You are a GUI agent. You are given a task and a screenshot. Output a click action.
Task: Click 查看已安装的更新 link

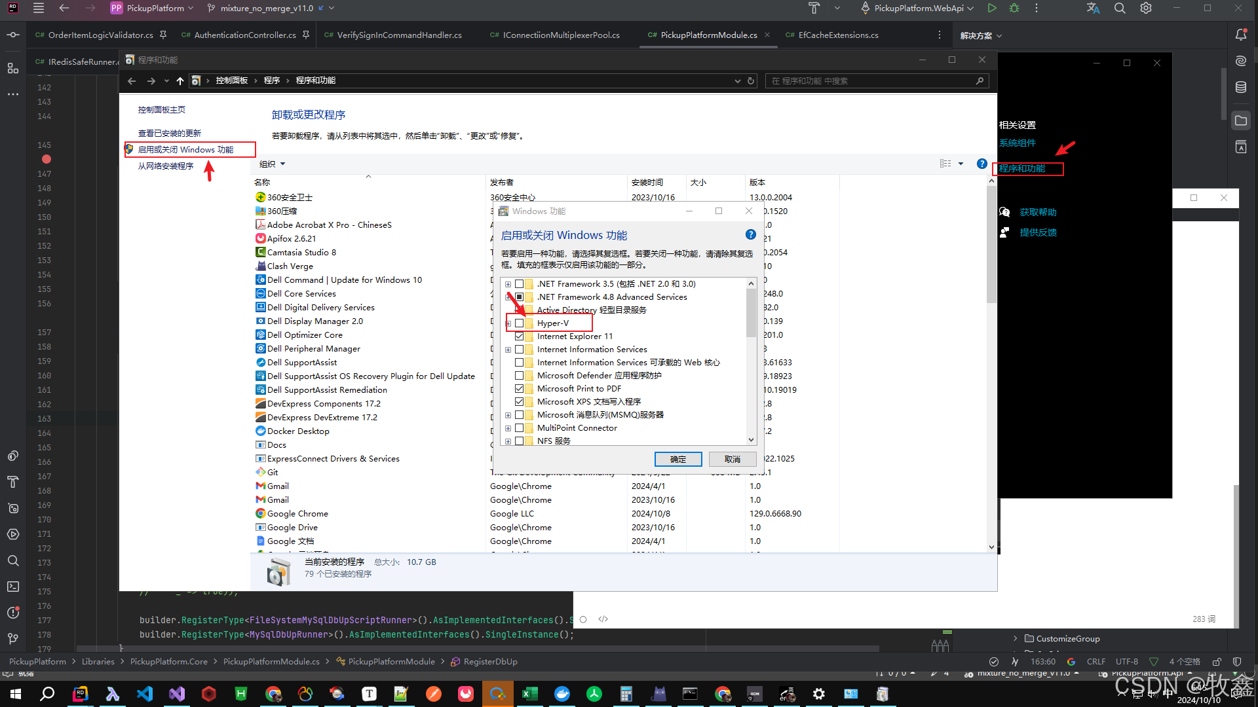[169, 134]
